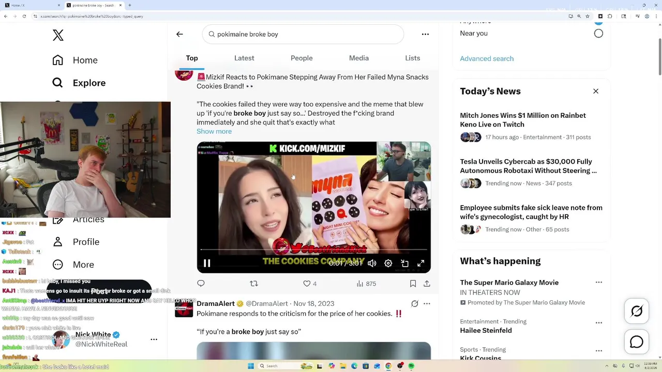662x372 pixels.
Task: Like the post with 4 likes
Action: coord(310,283)
